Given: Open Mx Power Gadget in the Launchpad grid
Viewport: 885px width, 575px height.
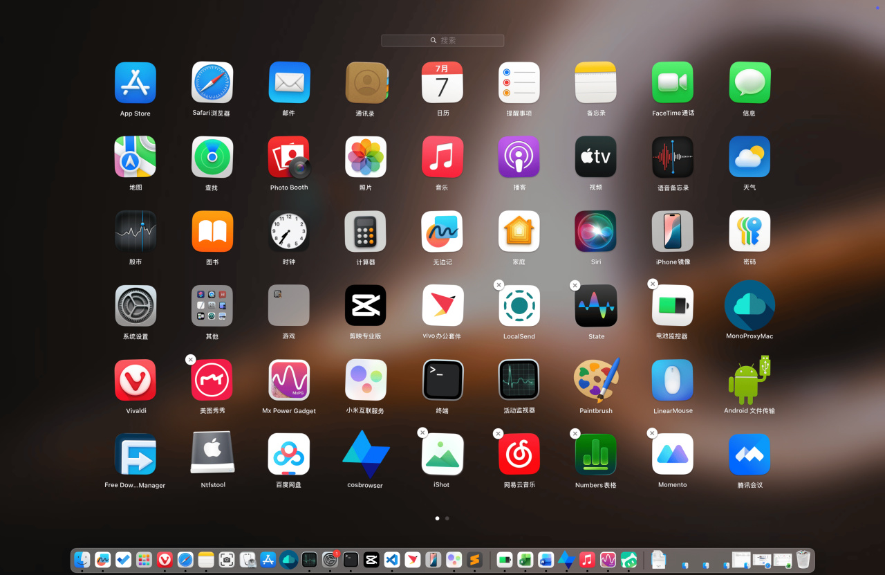Looking at the screenshot, I should [x=289, y=380].
